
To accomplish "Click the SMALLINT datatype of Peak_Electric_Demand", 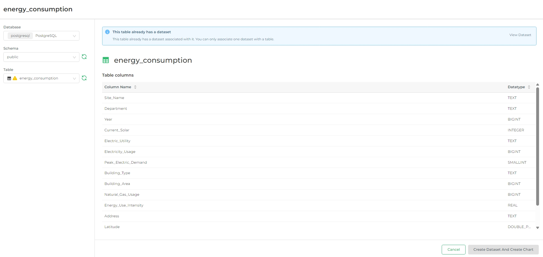I will click(x=517, y=163).
